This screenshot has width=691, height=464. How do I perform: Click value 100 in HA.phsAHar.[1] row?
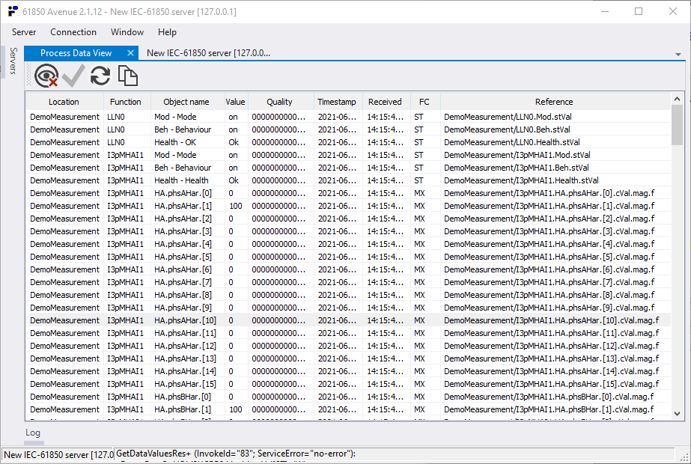coord(236,207)
